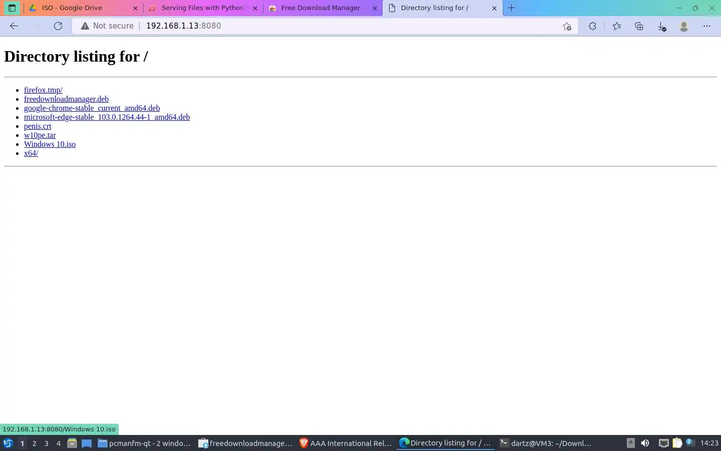Open the Downloads icon
721x451 pixels.
click(661, 26)
